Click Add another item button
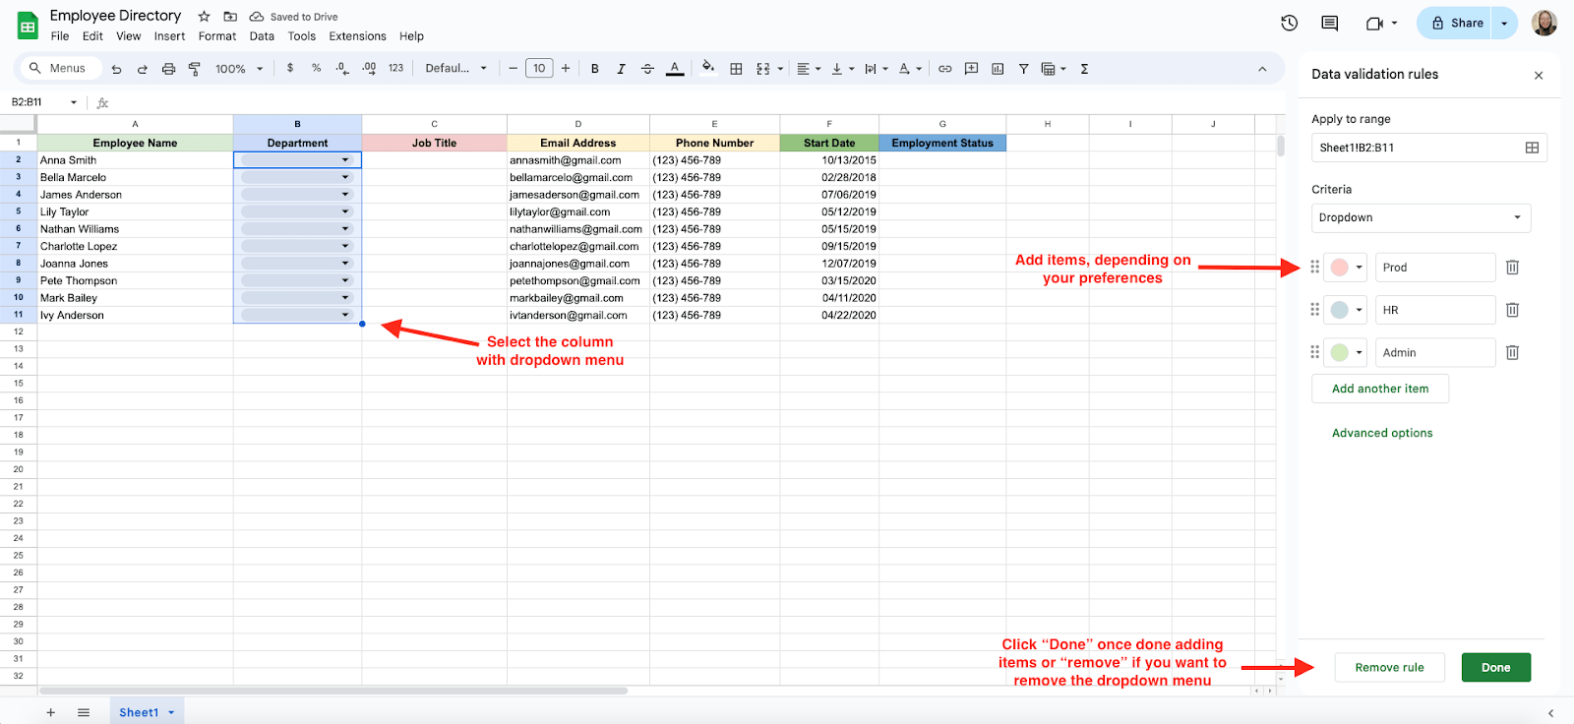The width and height of the screenshot is (1574, 724). pyautogui.click(x=1380, y=389)
